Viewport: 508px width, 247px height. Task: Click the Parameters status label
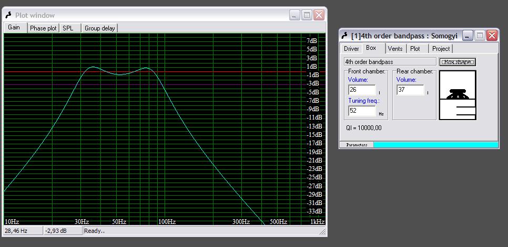point(357,145)
